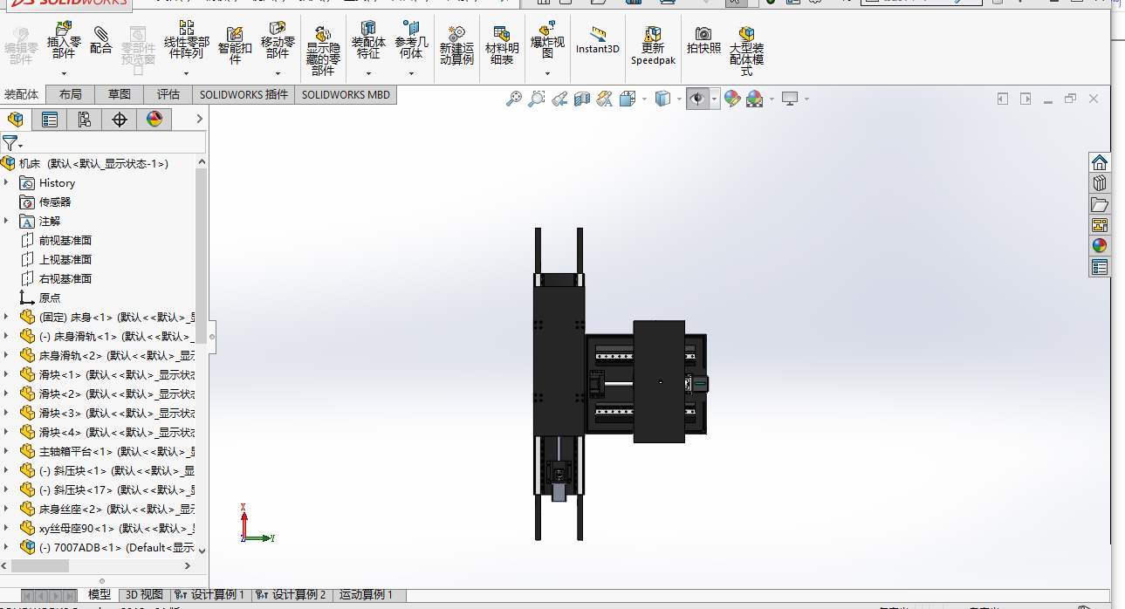1125x609 pixels.
Task: Switch to SOLIDWORKS MBD tab
Action: pos(346,94)
